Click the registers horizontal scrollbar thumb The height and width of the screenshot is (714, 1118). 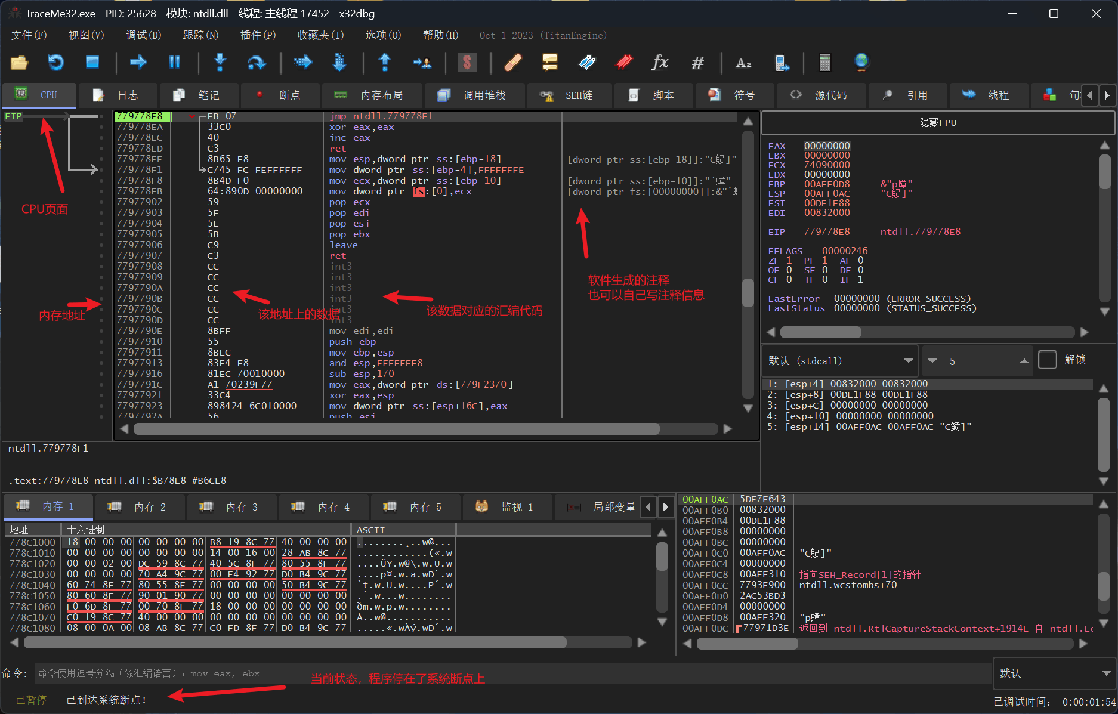tap(820, 332)
